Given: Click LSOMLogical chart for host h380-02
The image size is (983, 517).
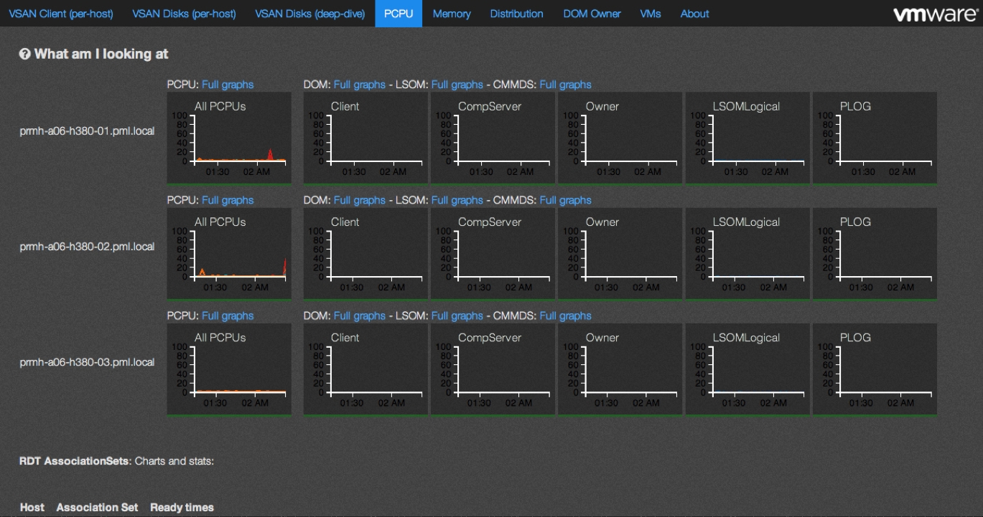Looking at the screenshot, I should (x=747, y=253).
